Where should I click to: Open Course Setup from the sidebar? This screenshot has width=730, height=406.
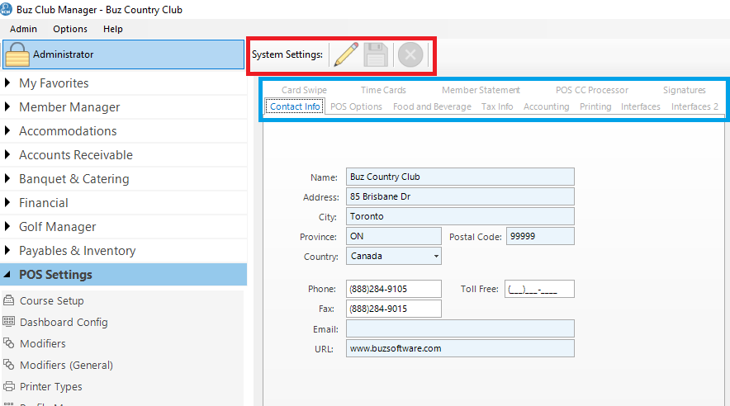click(51, 301)
